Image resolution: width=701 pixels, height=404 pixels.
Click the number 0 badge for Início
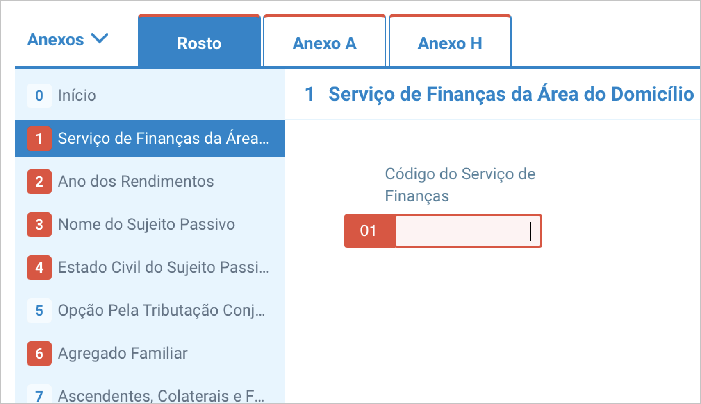[39, 96]
